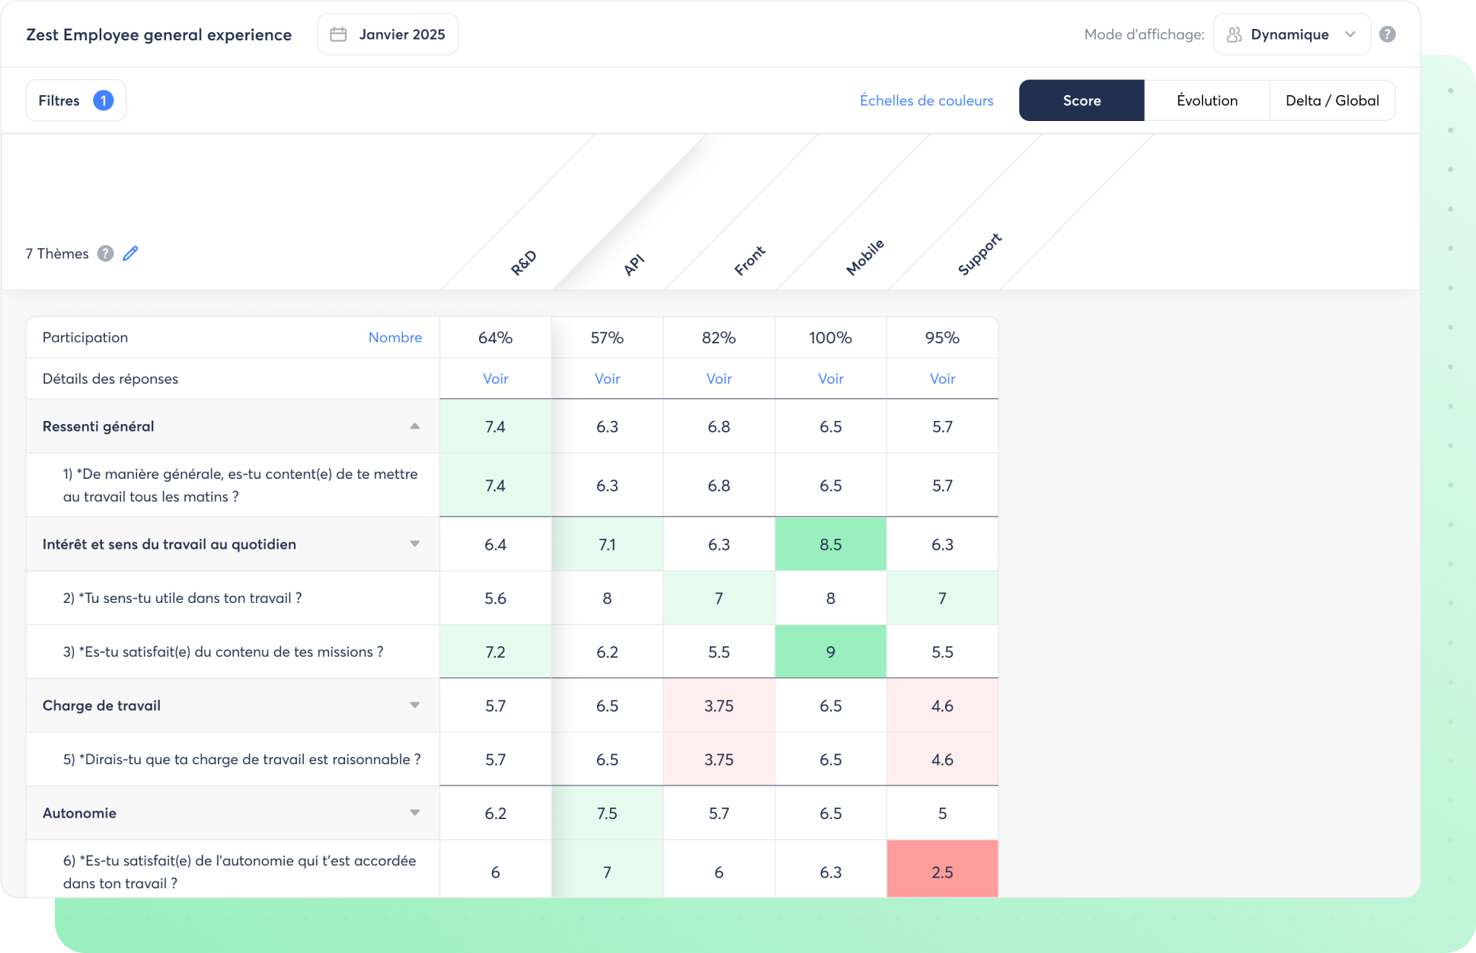Click the Support column header
The image size is (1476, 953).
coord(979,255)
